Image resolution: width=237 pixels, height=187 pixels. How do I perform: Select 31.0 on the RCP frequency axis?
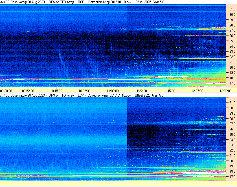coord(232,9)
